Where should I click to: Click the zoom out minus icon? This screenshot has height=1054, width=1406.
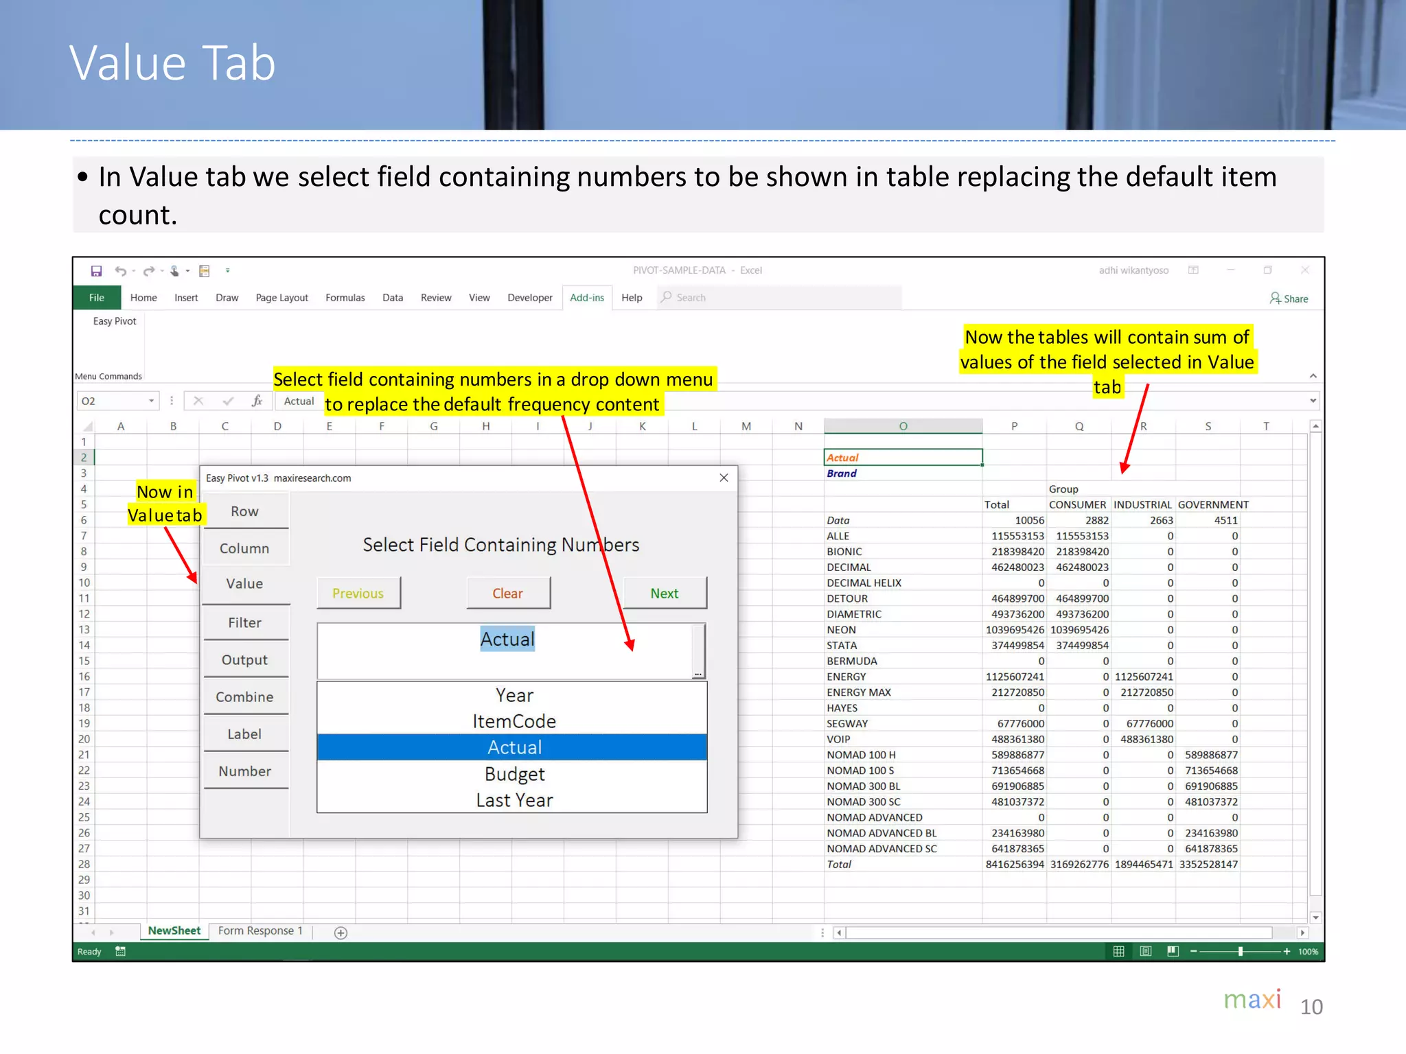[x=1194, y=951]
